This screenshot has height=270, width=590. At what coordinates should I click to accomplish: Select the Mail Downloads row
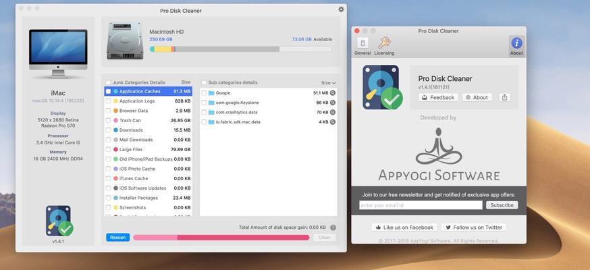point(149,140)
